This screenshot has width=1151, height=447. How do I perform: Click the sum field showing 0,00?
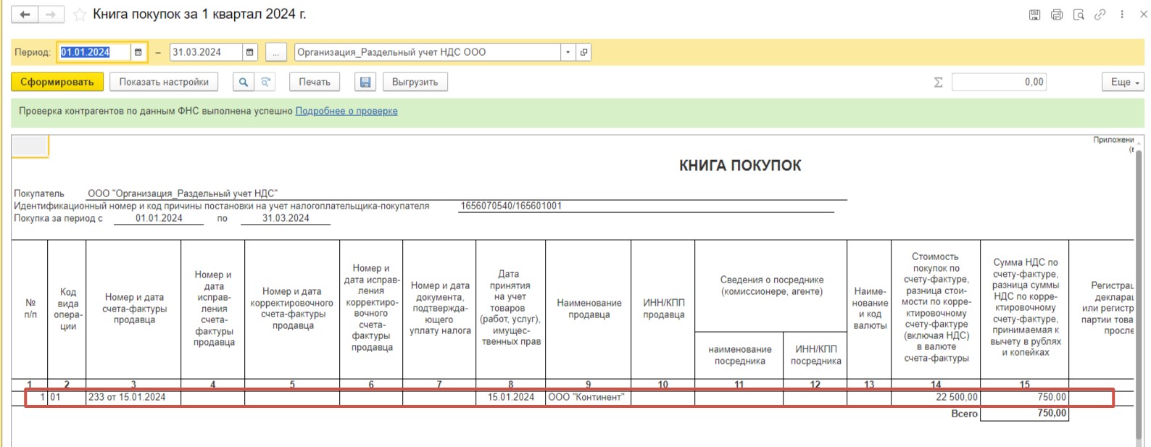(x=1000, y=82)
